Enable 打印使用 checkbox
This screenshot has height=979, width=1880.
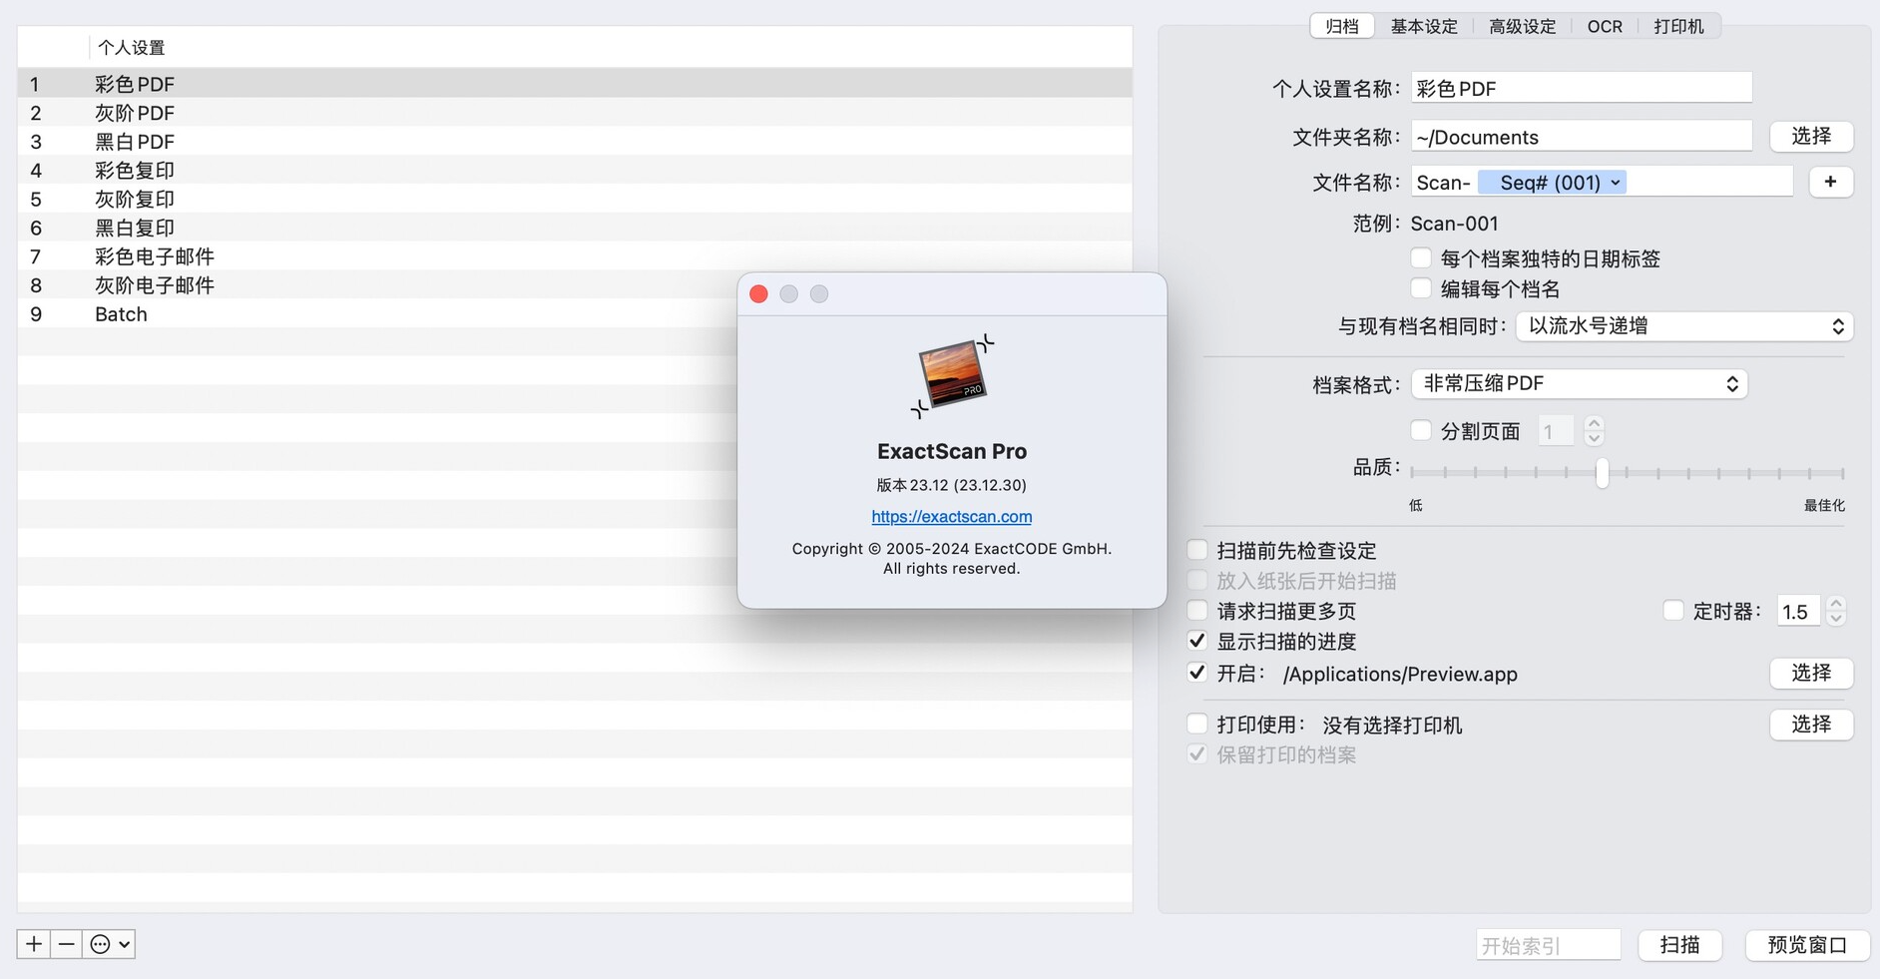(x=1197, y=724)
